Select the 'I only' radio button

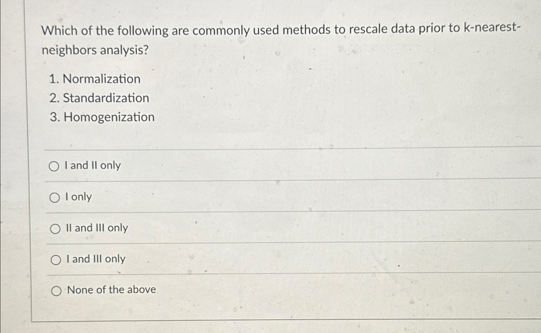pos(55,197)
